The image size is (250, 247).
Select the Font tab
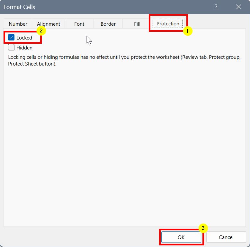79,24
